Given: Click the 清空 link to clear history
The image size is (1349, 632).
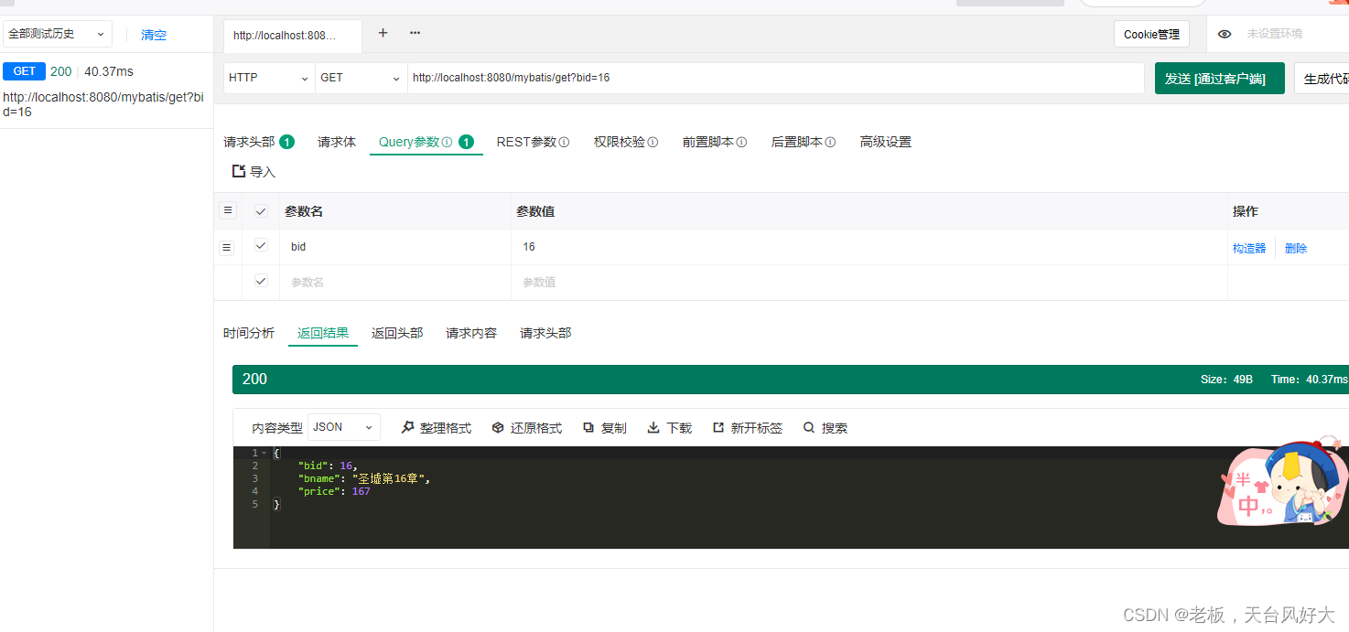Looking at the screenshot, I should pyautogui.click(x=154, y=35).
